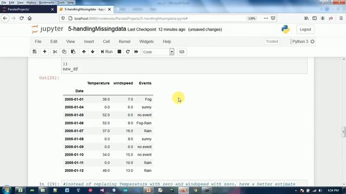The height and width of the screenshot is (194, 346).
Task: Switch to the PandasProjects/ tab
Action: (28, 9)
